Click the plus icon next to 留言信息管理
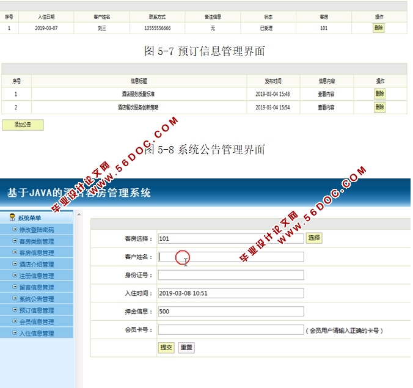 [x=15, y=287]
